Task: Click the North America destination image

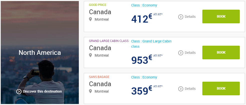Action: [x=40, y=52]
